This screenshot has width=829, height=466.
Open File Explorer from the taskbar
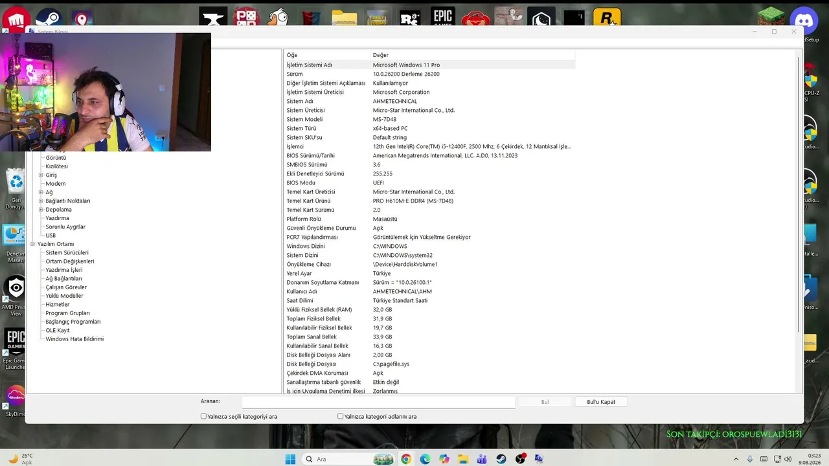click(463, 459)
